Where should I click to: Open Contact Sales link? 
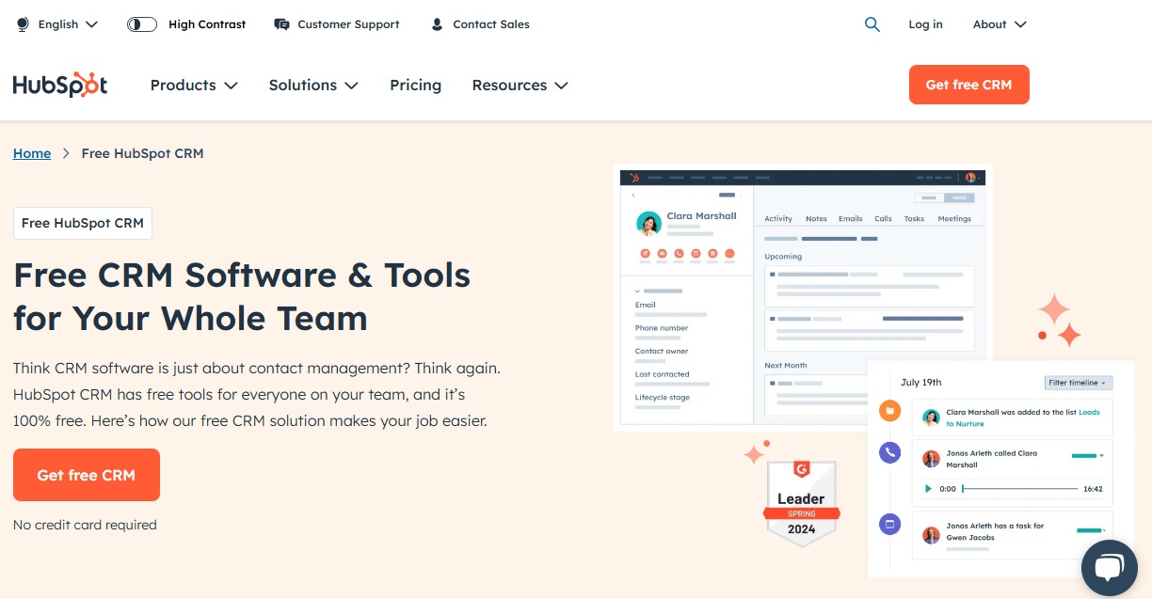(x=491, y=24)
